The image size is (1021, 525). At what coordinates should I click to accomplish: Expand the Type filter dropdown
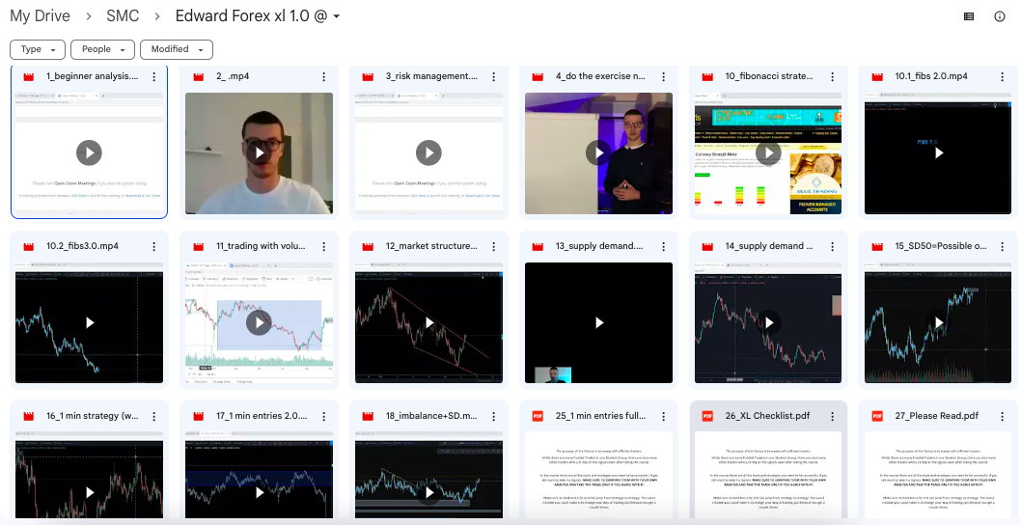click(38, 49)
